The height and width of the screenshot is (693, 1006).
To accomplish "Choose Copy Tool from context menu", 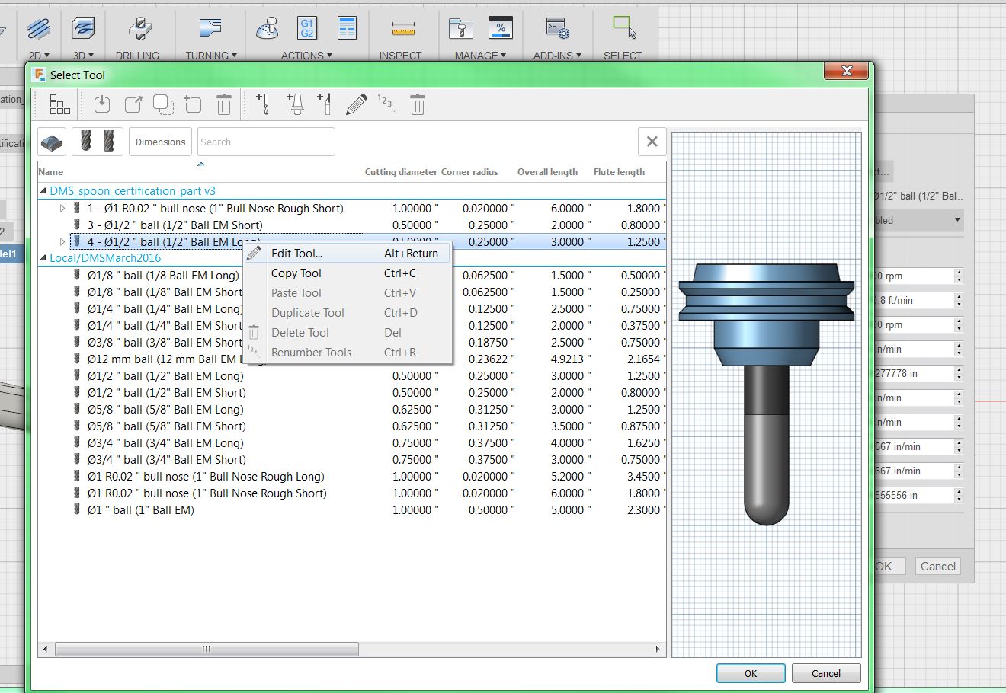I will 296,273.
